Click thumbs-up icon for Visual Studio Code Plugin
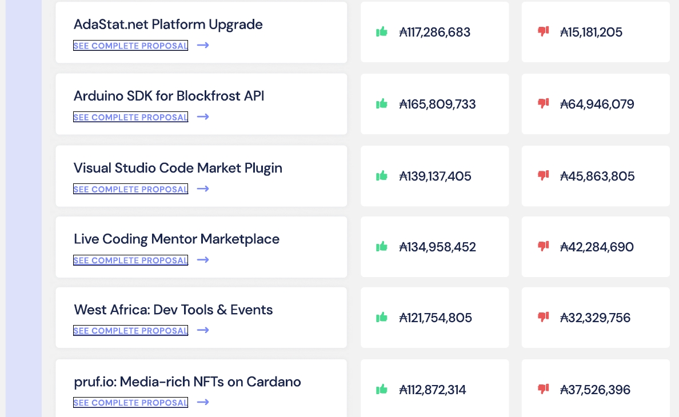679x417 pixels. click(382, 175)
